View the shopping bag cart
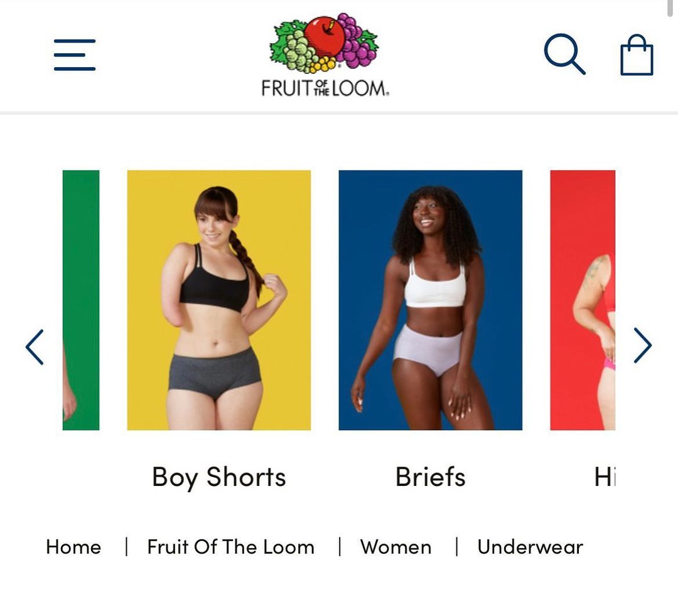This screenshot has width=678, height=600. coord(637,55)
